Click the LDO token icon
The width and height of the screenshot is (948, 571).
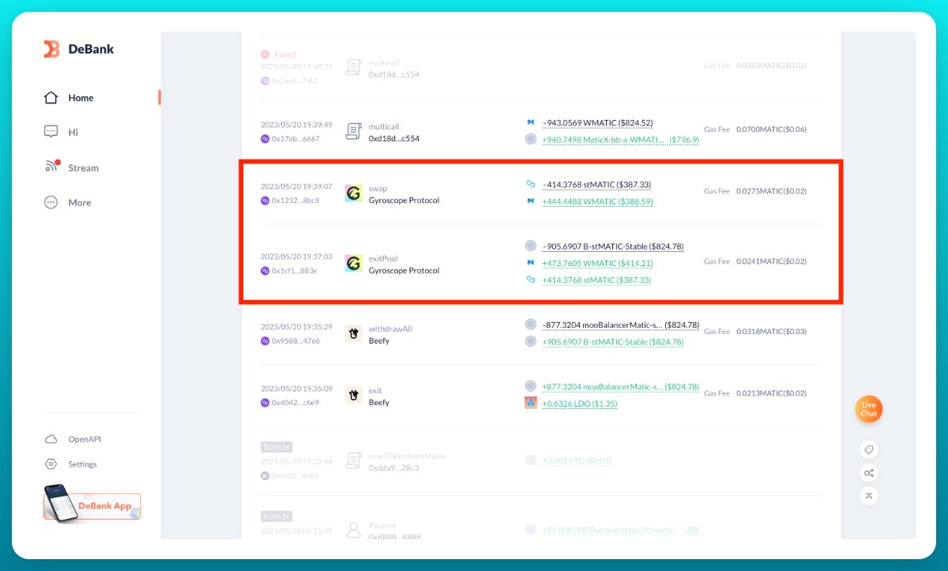click(x=531, y=403)
